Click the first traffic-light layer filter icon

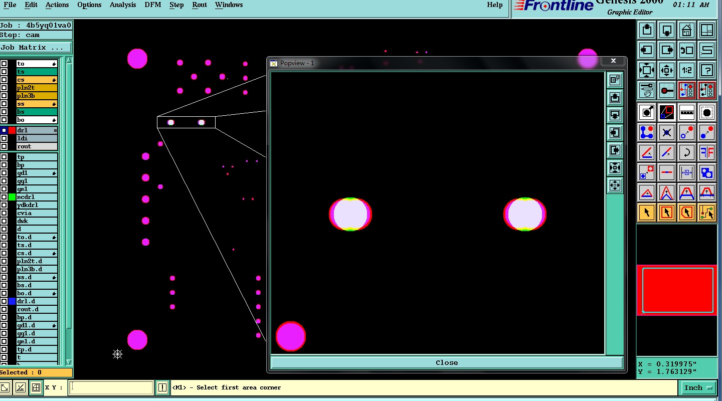[686, 90]
